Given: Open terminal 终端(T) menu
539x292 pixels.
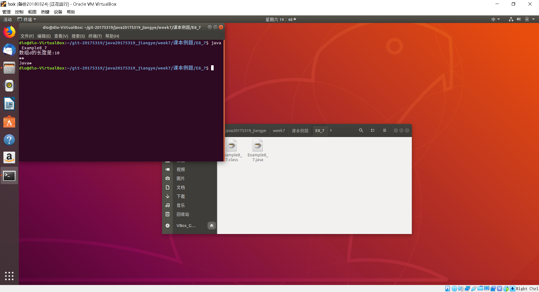Looking at the screenshot, I should click(x=95, y=36).
